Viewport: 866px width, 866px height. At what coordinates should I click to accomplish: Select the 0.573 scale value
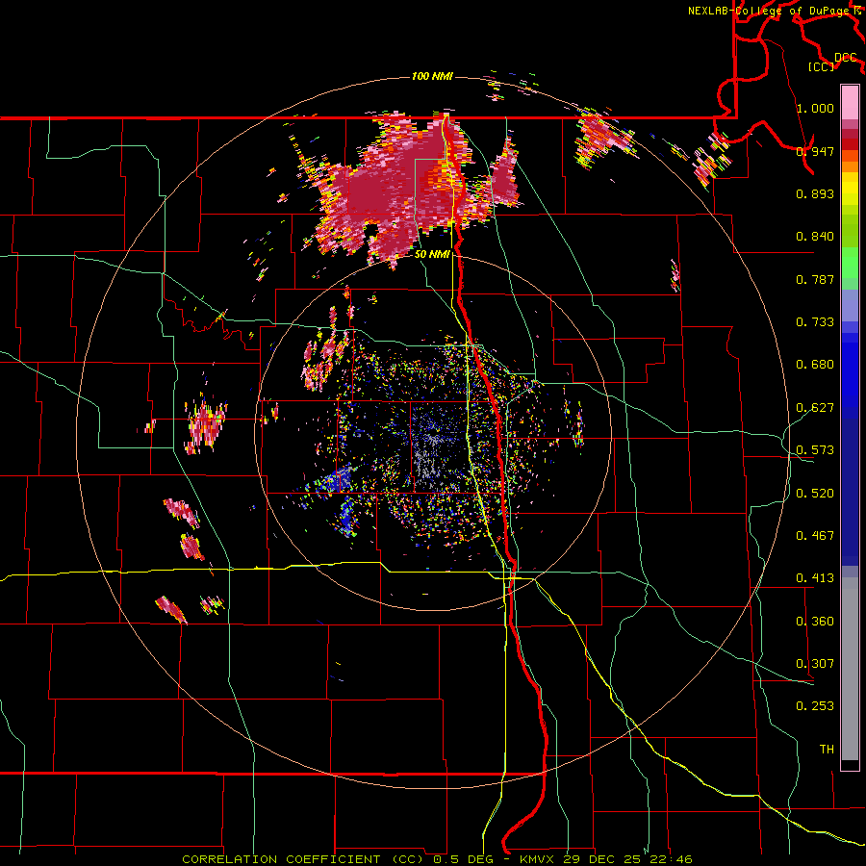(815, 450)
